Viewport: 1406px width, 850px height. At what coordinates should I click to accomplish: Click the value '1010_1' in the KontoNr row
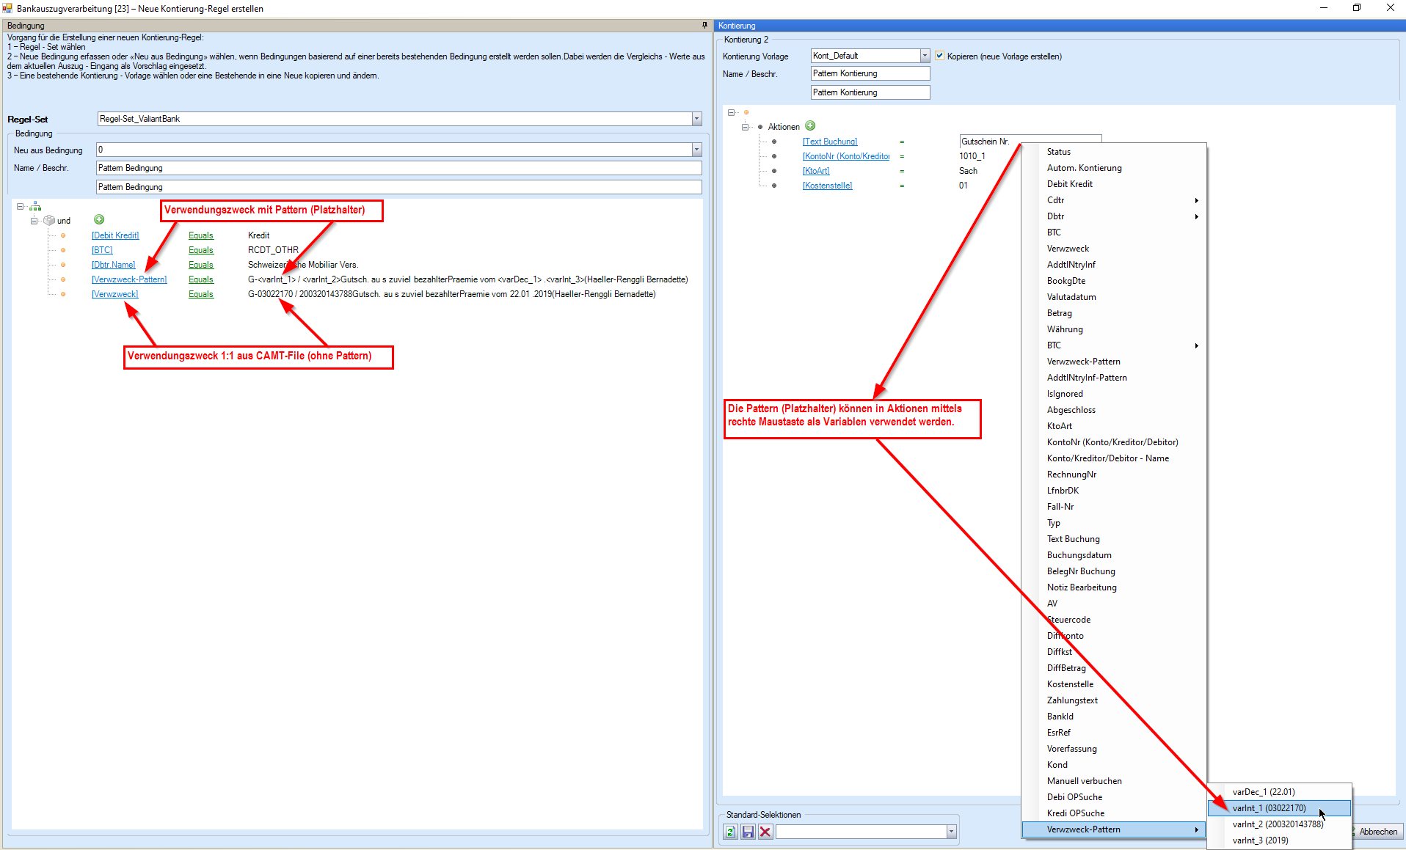[x=972, y=156]
